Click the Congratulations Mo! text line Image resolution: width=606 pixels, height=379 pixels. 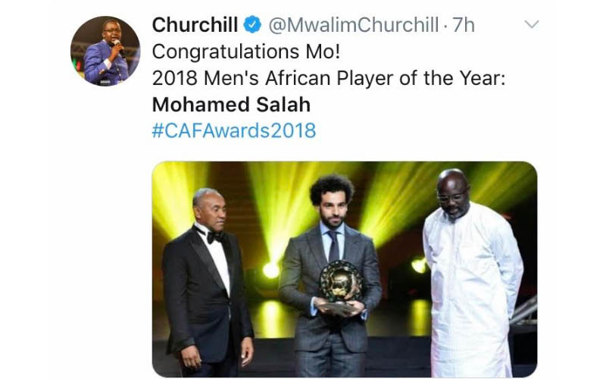pyautogui.click(x=231, y=52)
